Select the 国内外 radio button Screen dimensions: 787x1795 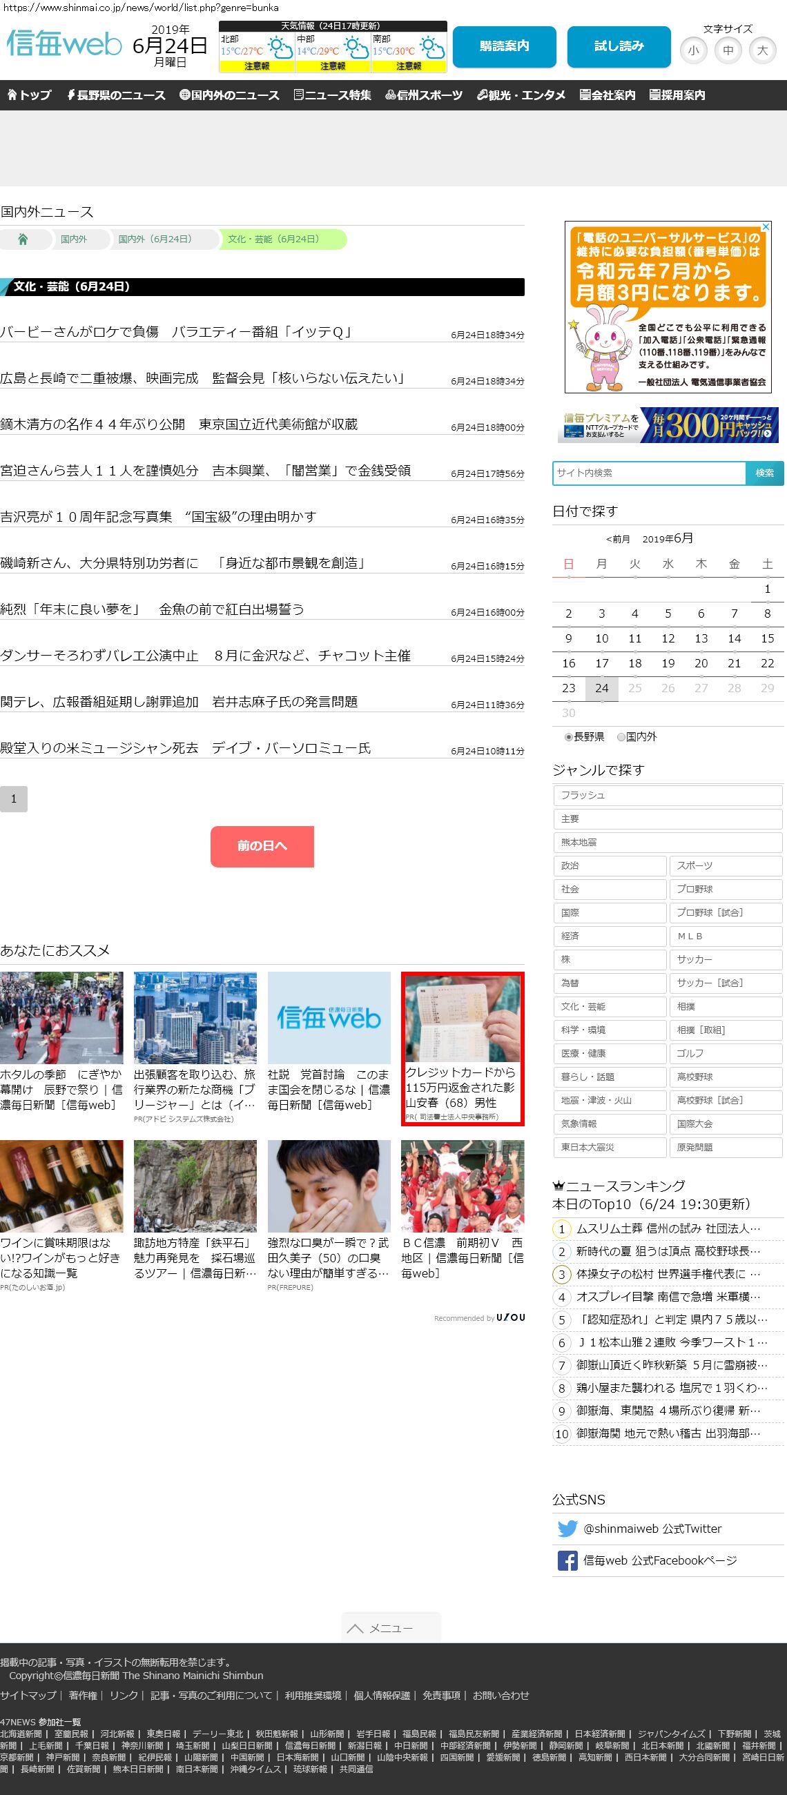(x=621, y=737)
